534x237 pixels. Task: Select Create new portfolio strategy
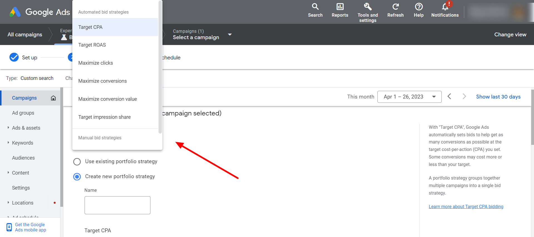click(x=77, y=177)
